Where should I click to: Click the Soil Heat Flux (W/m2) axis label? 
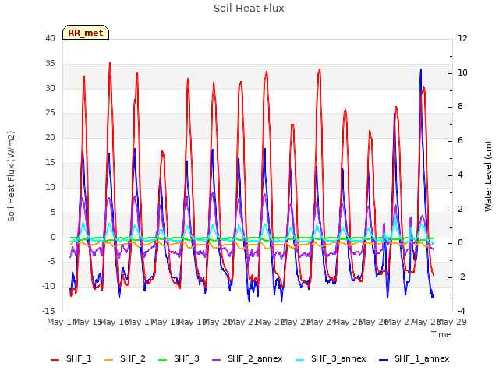coord(12,176)
